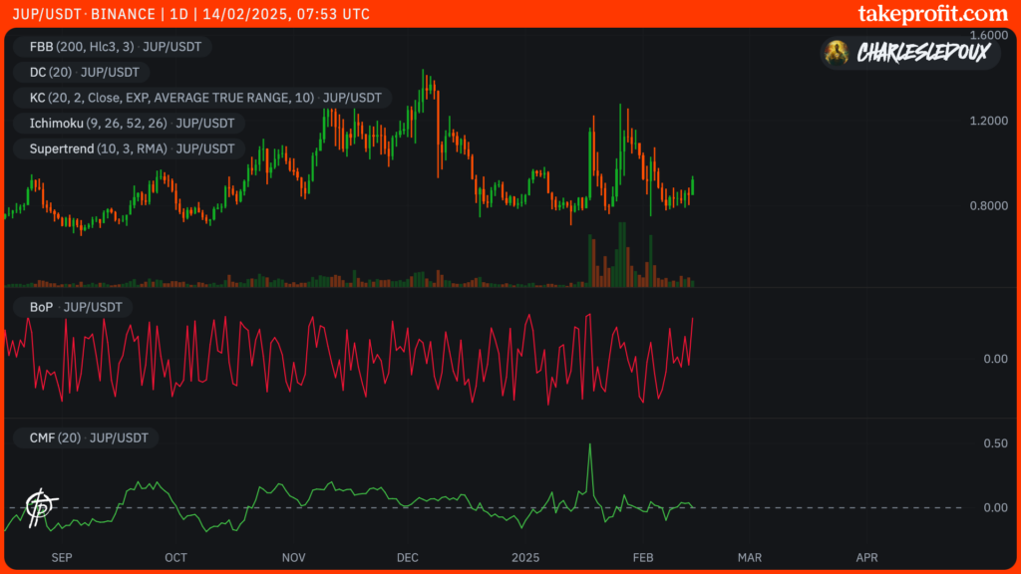Select the 2025 marker on the time axis
1021x574 pixels.
(x=523, y=558)
